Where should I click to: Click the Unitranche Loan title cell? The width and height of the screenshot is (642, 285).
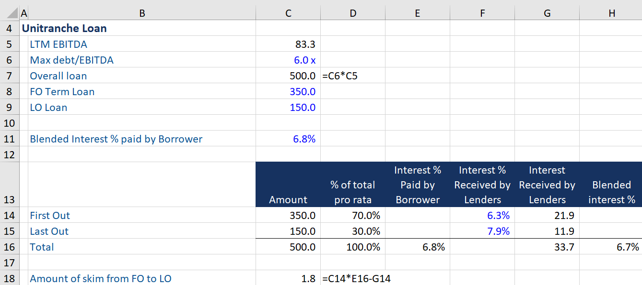click(65, 28)
